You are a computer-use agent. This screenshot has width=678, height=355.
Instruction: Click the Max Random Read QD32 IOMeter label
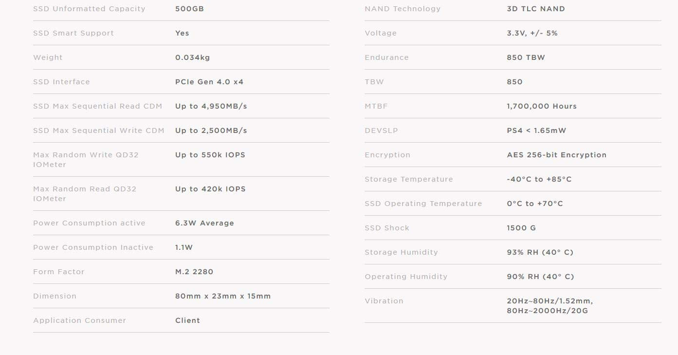pyautogui.click(x=85, y=194)
